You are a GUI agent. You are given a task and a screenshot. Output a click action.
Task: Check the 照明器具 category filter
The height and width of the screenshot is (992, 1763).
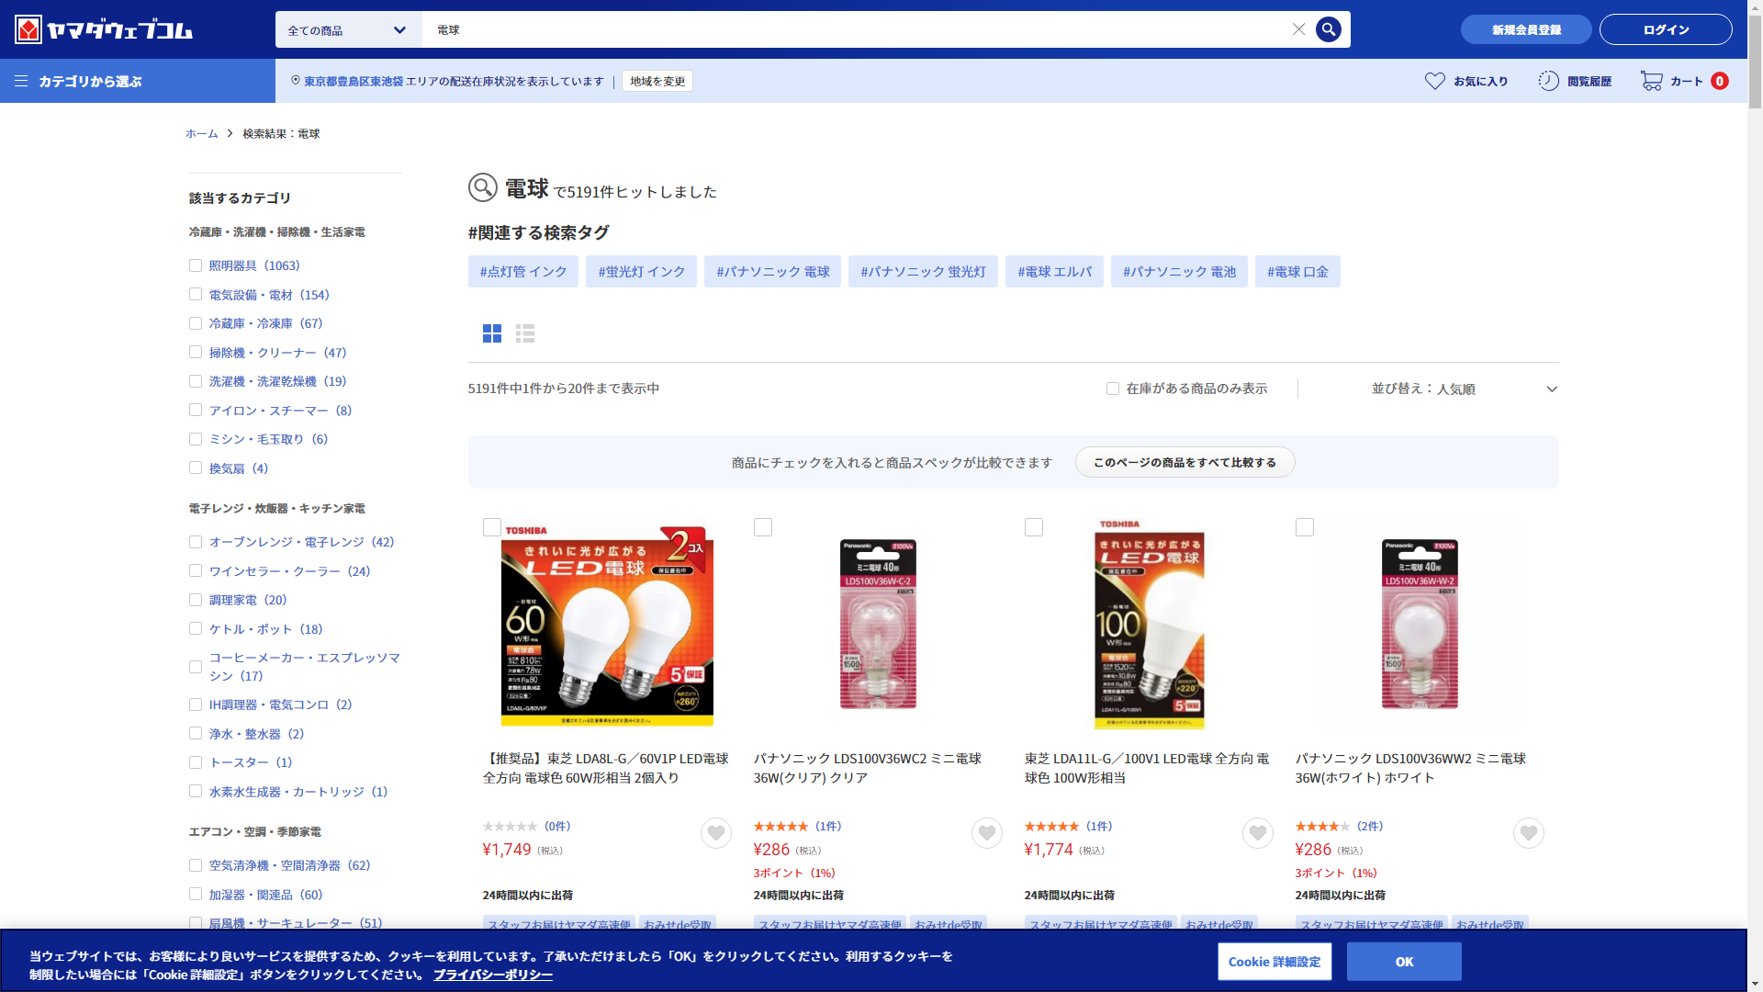click(x=196, y=265)
